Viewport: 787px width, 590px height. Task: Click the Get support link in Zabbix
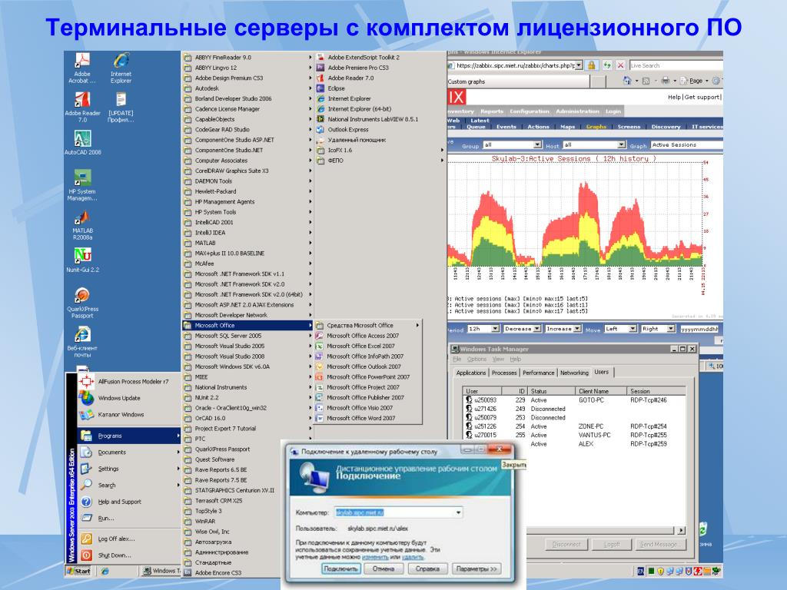click(702, 97)
